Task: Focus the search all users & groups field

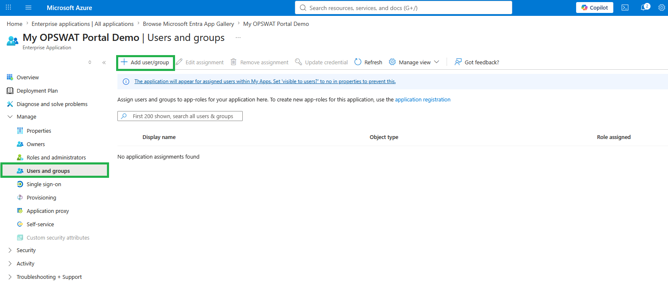Action: [x=180, y=116]
